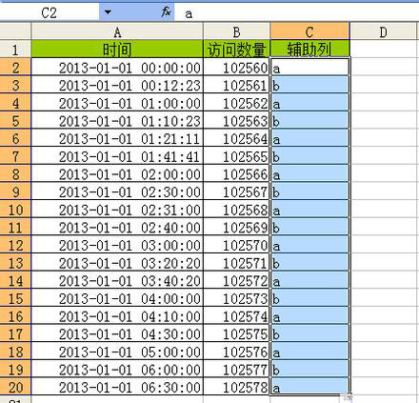
Task: Click cell with 2013-01-01 03:20:20
Action: point(117,262)
